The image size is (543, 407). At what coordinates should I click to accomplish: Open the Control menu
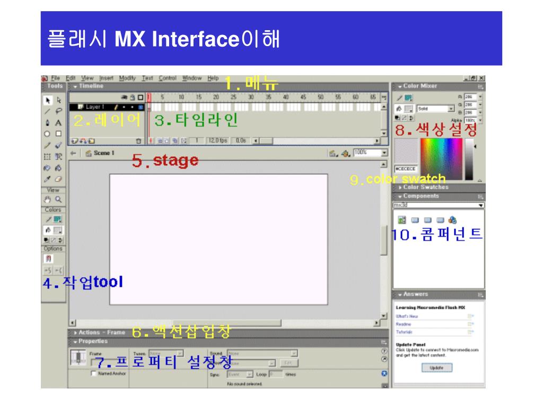(x=168, y=78)
